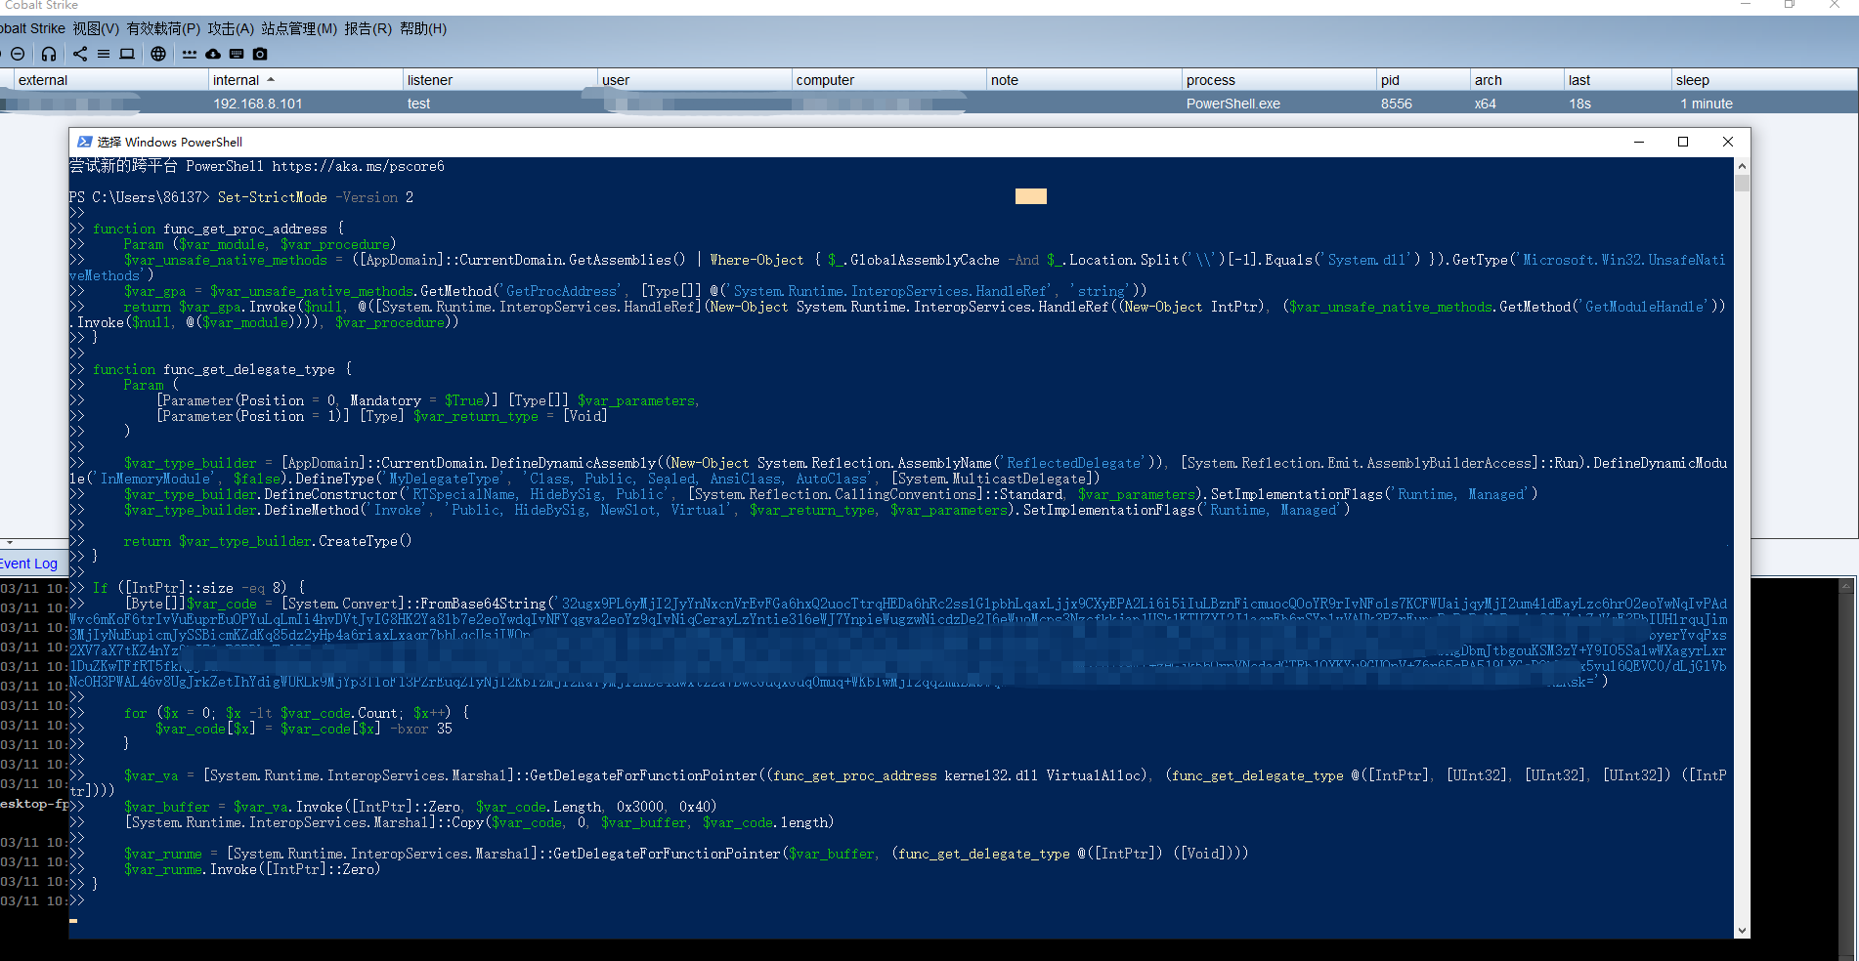
Task: Open the credentials icon with dots
Action: [x=190, y=54]
